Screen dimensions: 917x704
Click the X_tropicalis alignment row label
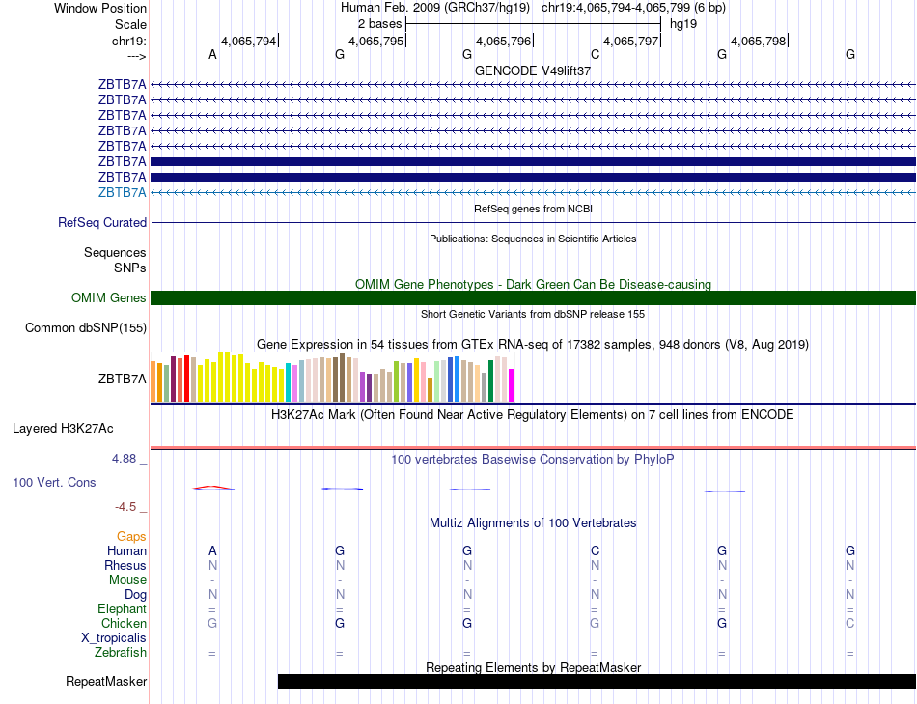point(114,638)
